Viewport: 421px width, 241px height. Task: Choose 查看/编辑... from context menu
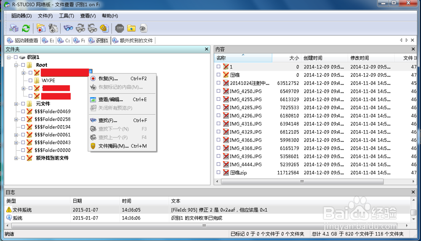pyautogui.click(x=123, y=100)
